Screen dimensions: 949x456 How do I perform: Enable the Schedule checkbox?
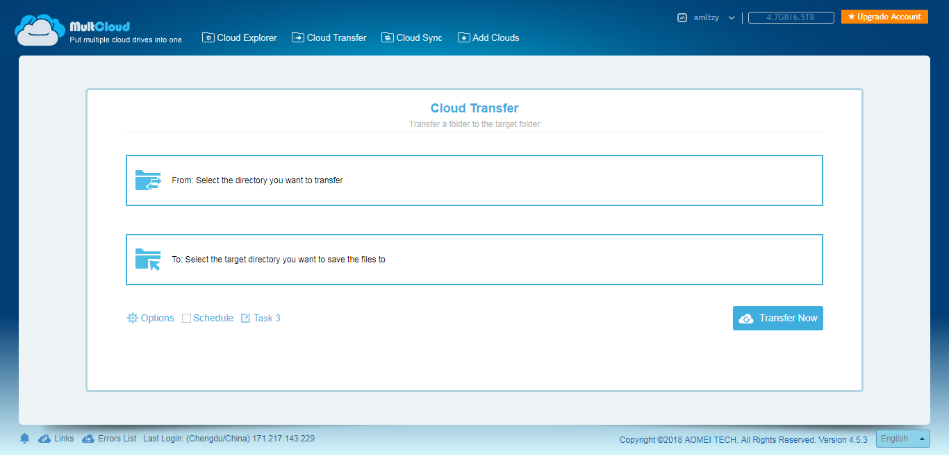point(186,318)
